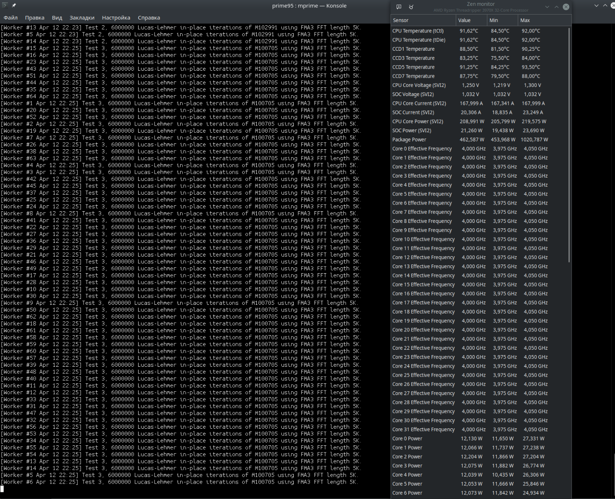Open the Вид menu
Image resolution: width=615 pixels, height=499 pixels.
coord(57,18)
